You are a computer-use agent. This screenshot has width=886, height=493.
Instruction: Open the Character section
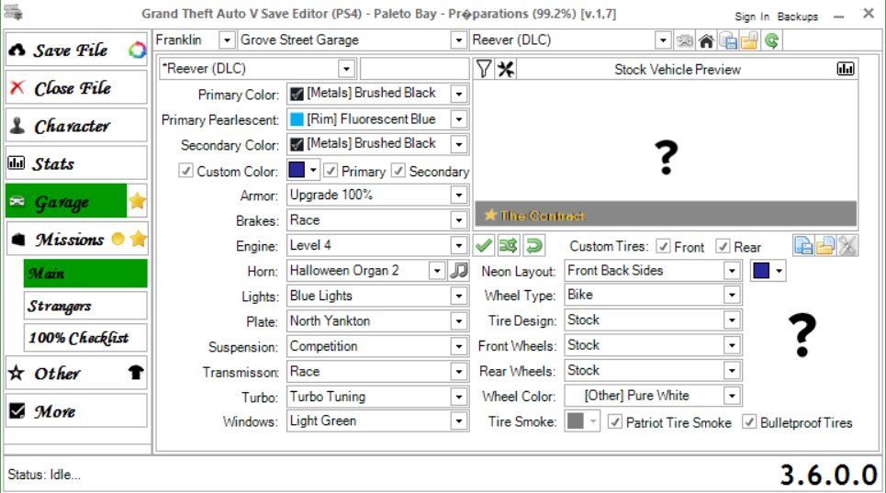tap(76, 126)
